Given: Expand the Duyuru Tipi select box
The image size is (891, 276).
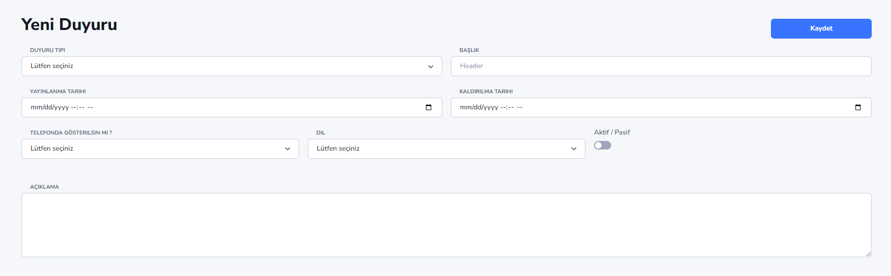Looking at the screenshot, I should tap(232, 66).
